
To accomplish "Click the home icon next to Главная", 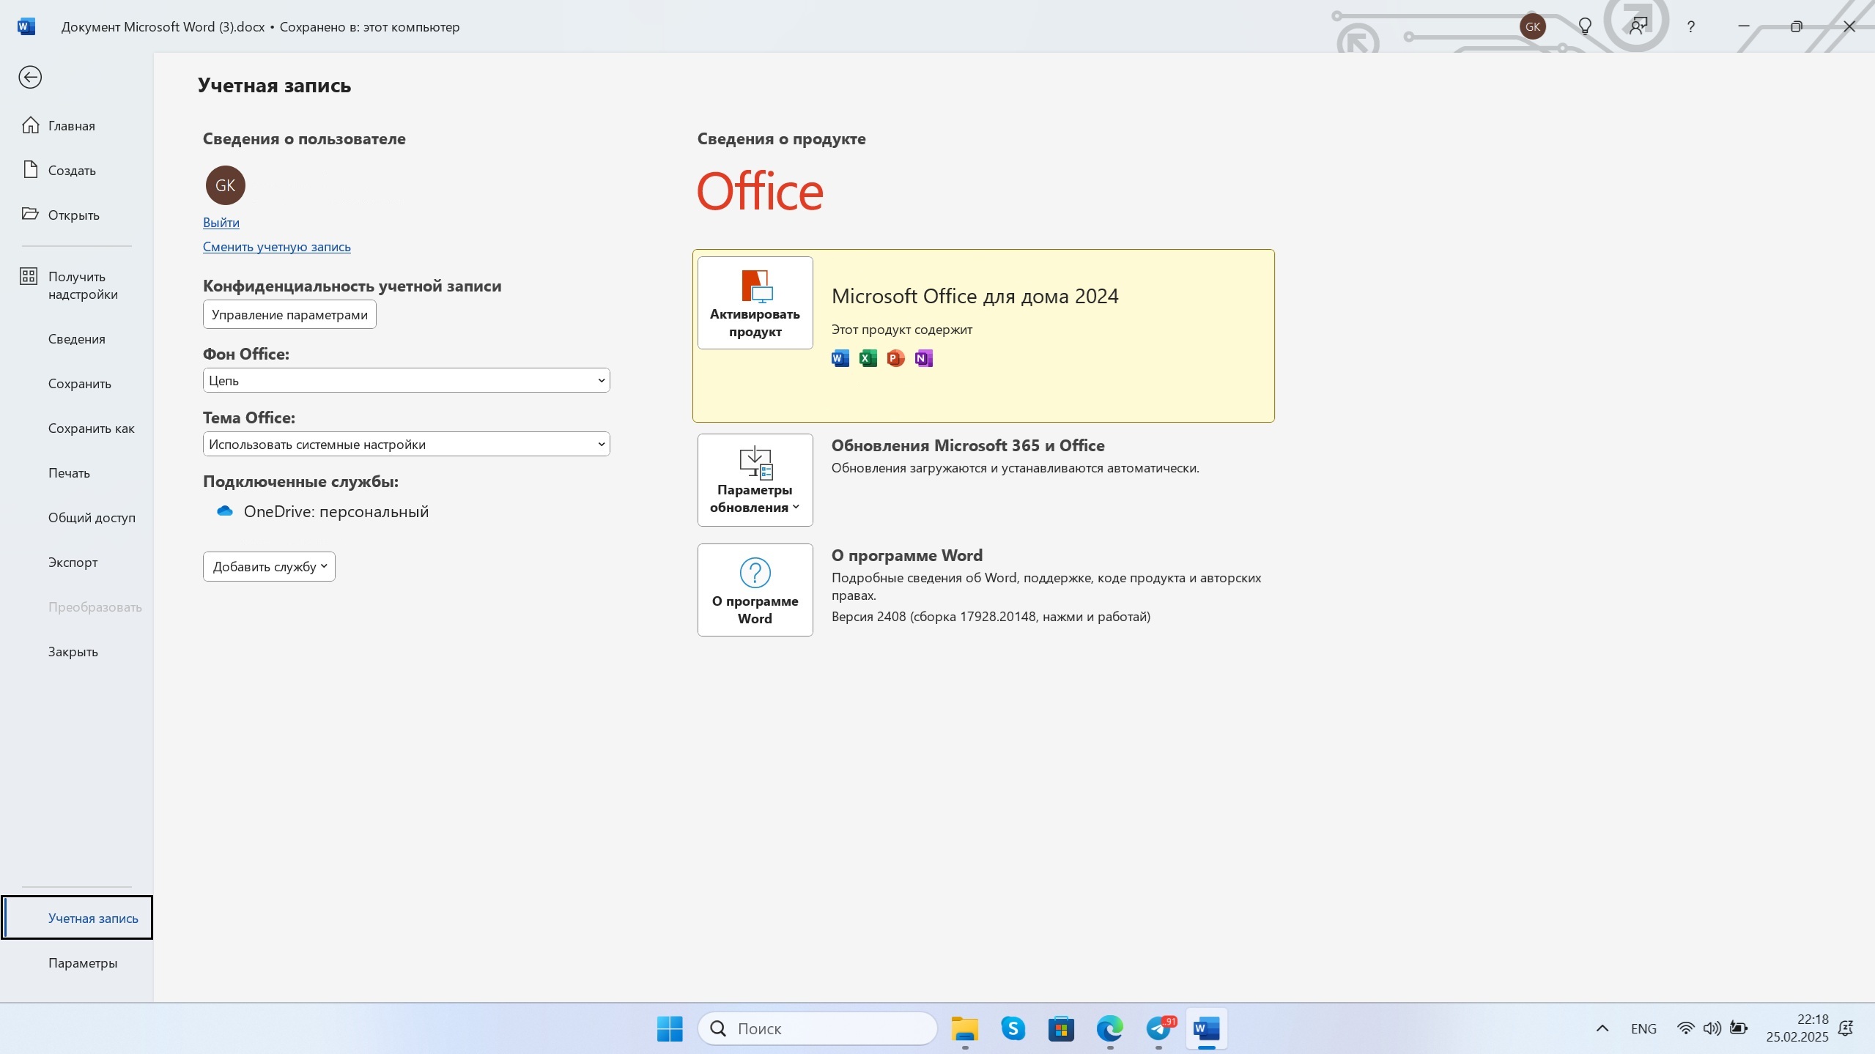I will (x=30, y=125).
